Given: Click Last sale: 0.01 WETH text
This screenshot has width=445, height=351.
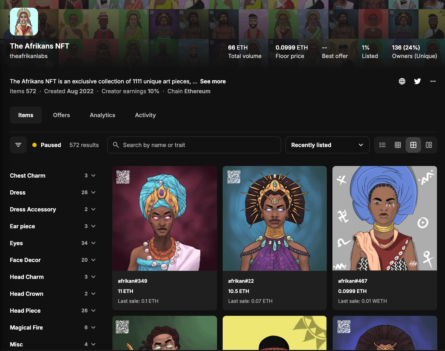Looking at the screenshot, I should [362, 301].
